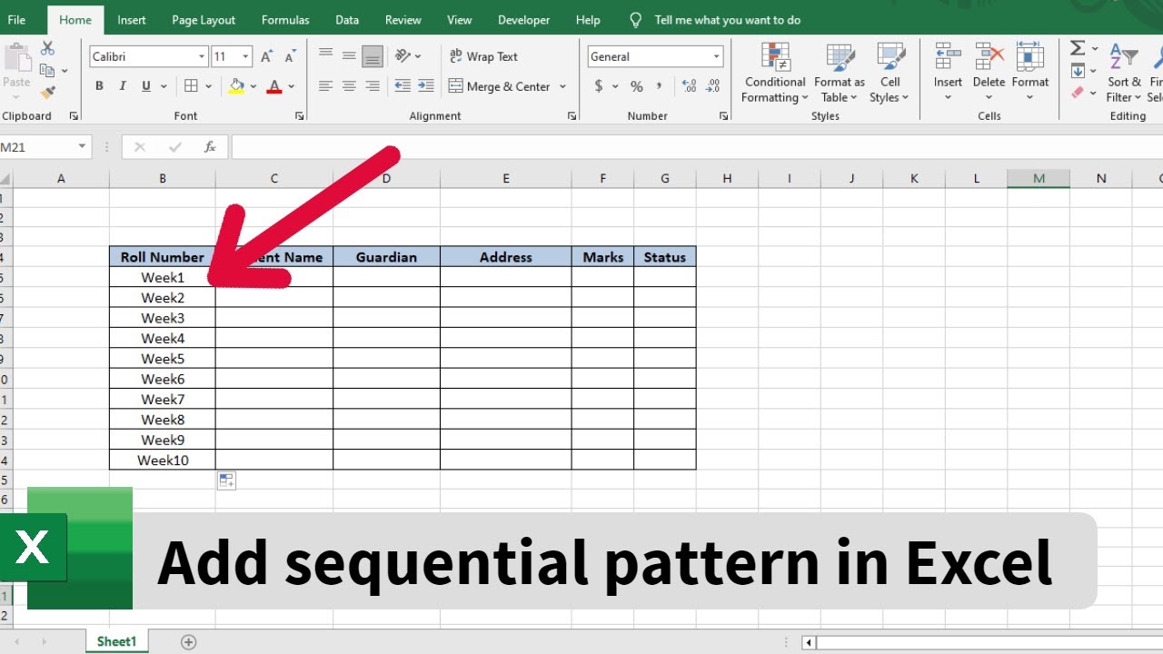This screenshot has width=1163, height=654.
Task: Switch to the Data tab
Action: (x=347, y=20)
